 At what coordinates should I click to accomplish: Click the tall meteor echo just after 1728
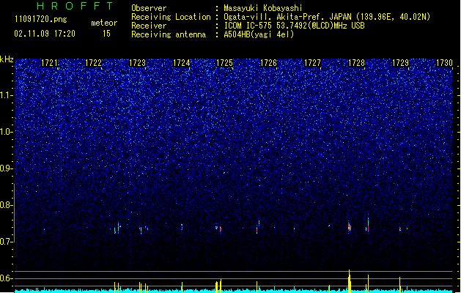368,223
